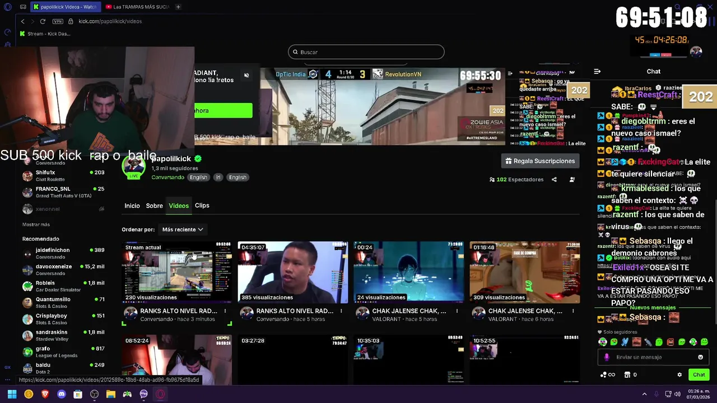
Task: Open the 04:35:07 video thumbnail
Action: coord(293,272)
